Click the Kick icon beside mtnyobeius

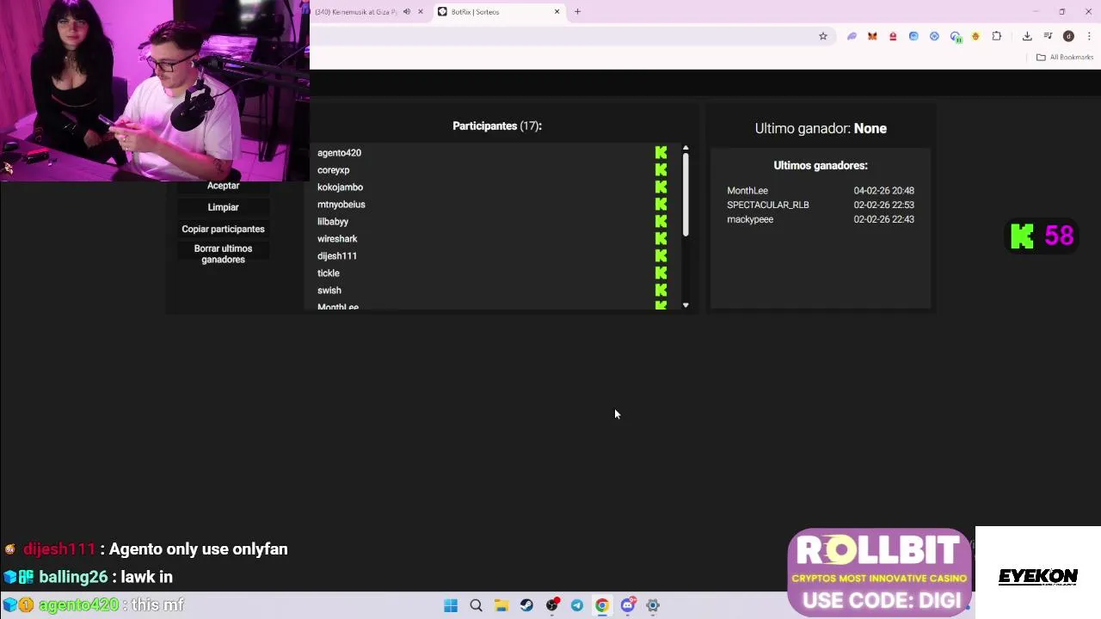[x=661, y=205]
